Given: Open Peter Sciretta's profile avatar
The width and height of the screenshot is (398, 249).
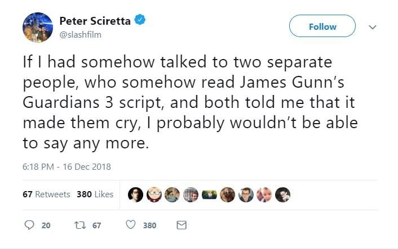Looking at the screenshot, I should click(x=38, y=28).
